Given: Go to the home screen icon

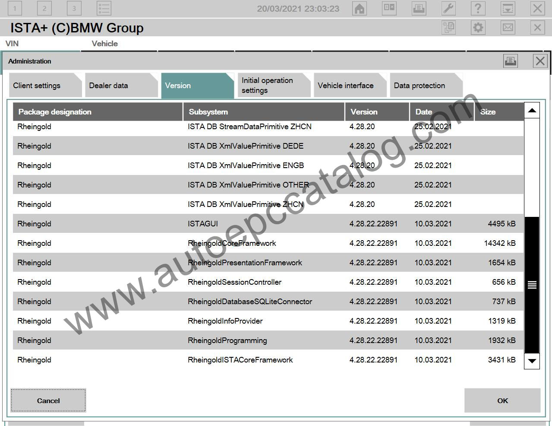Looking at the screenshot, I should [359, 8].
